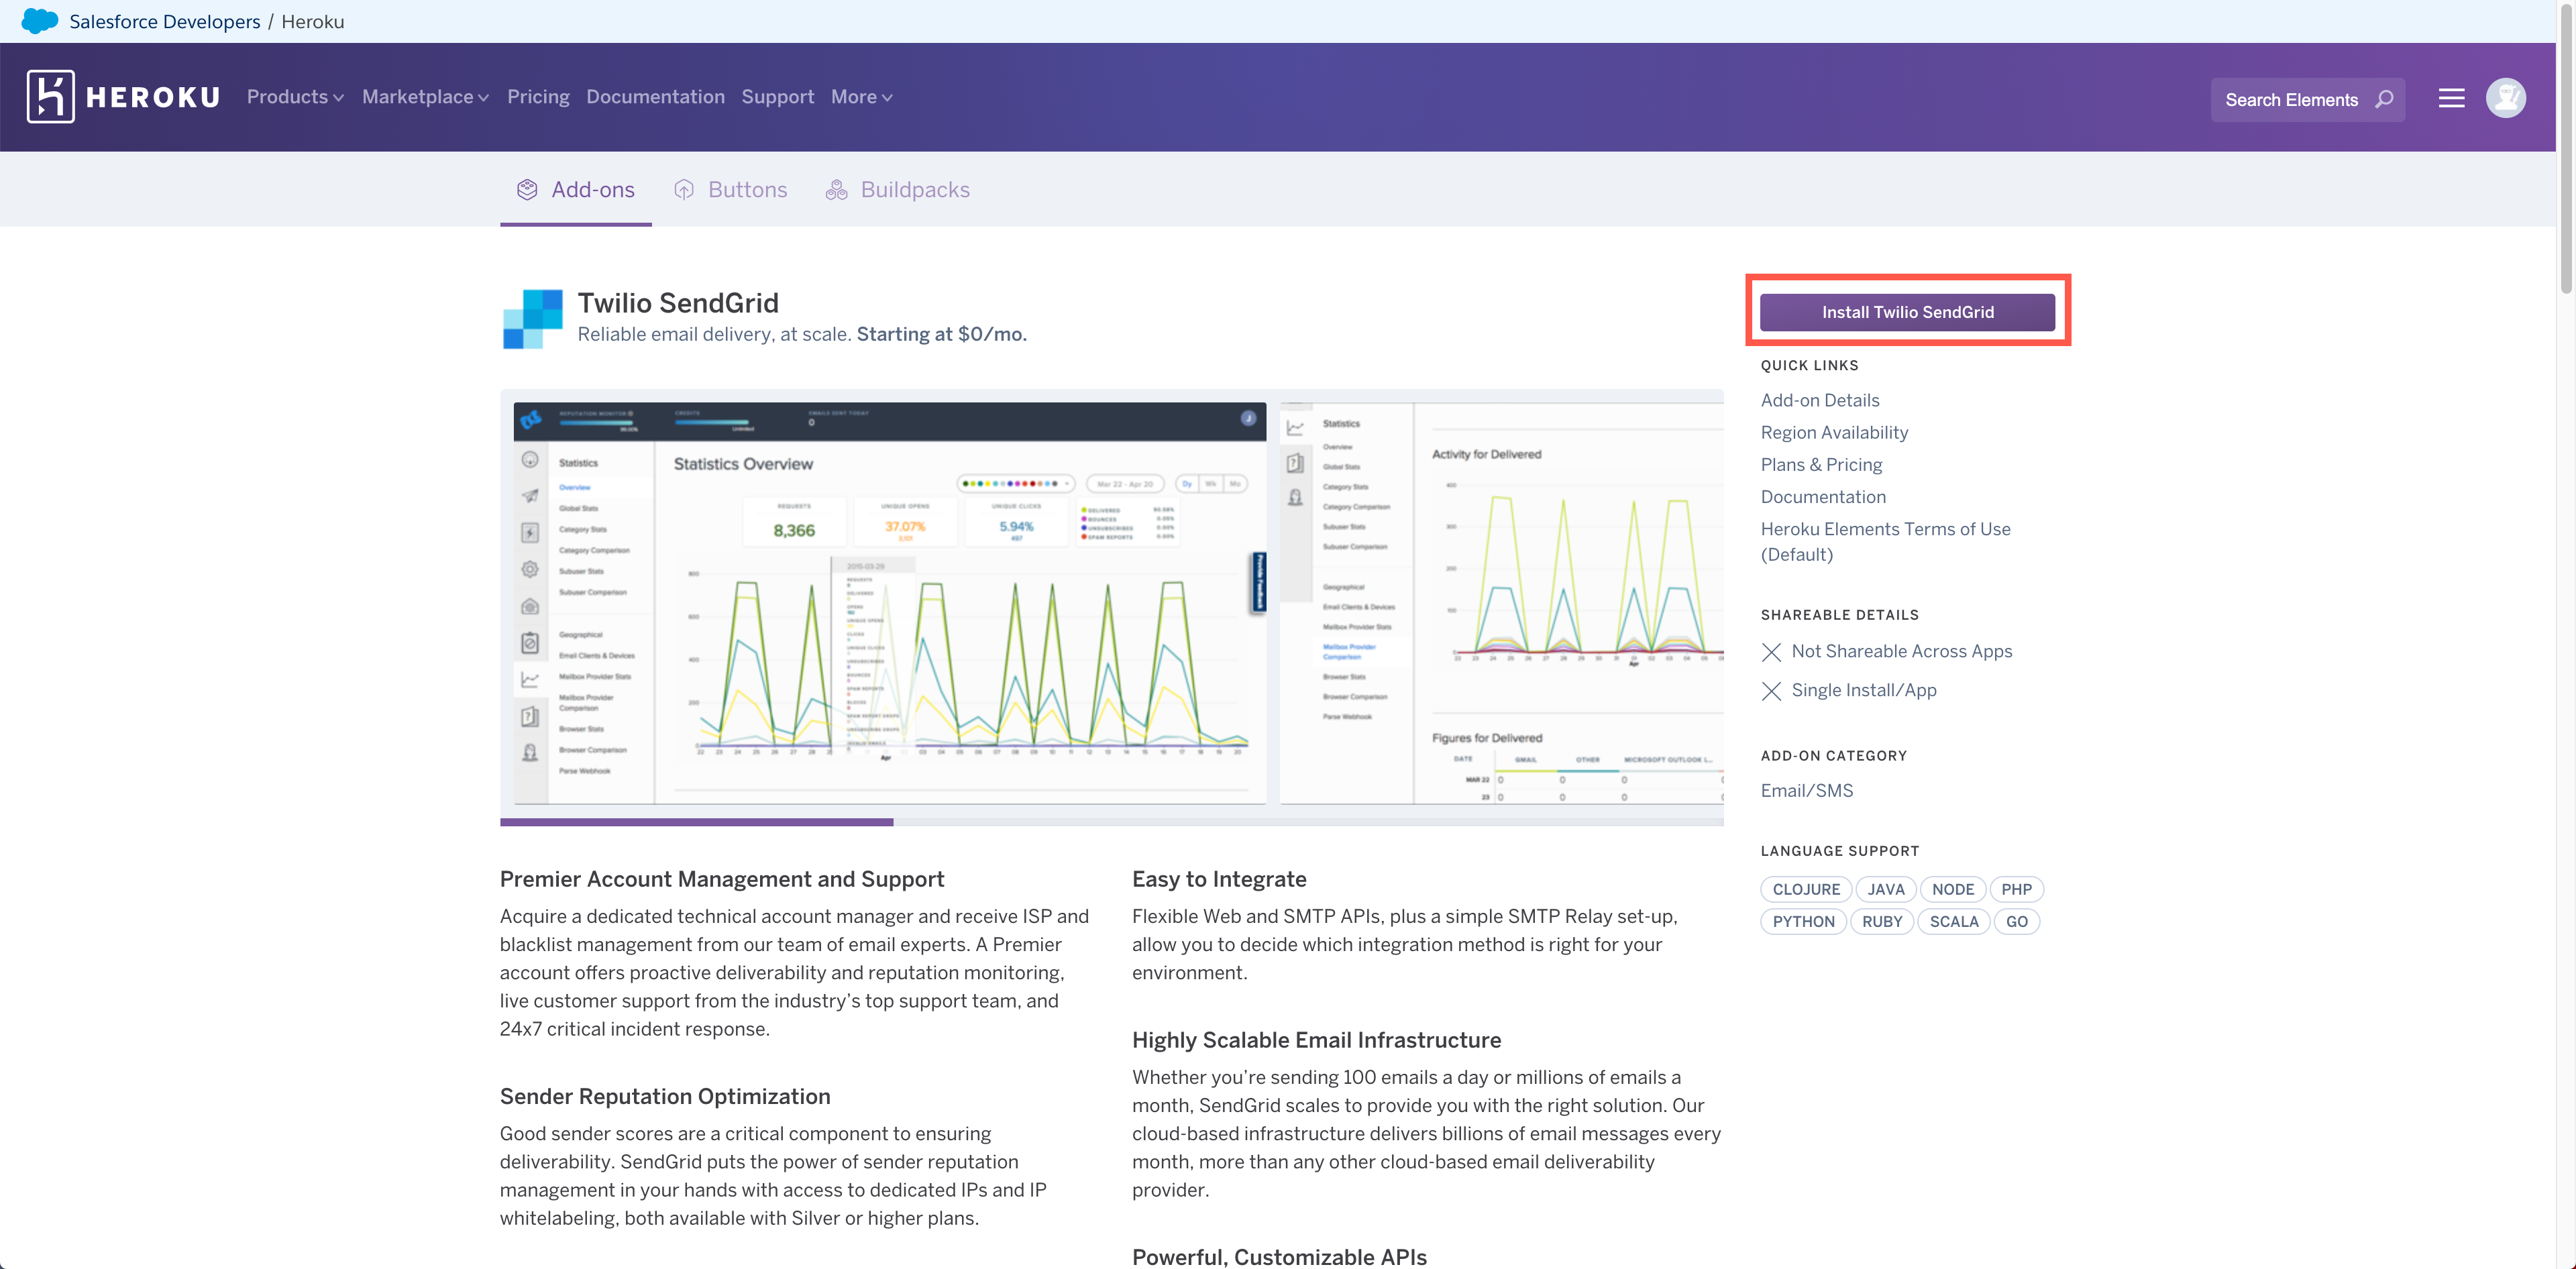Switch to the Buildpacks tab
The width and height of the screenshot is (2576, 1269).
click(897, 189)
